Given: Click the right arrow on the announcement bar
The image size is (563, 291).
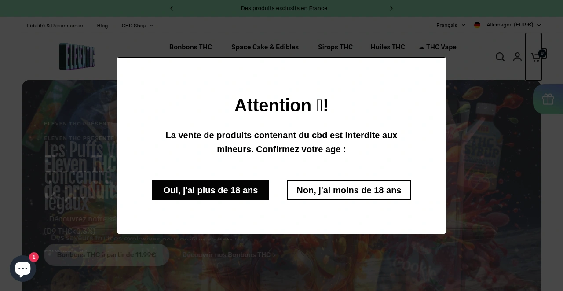Looking at the screenshot, I should pyautogui.click(x=391, y=8).
